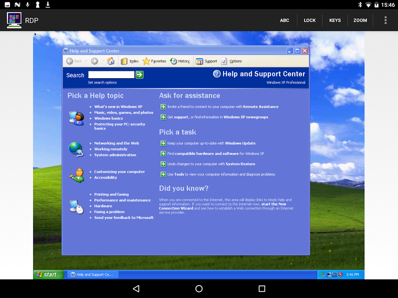Open the Index book icon
Viewport: 398px width, 298px height.
[124, 61]
